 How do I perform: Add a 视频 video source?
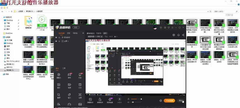pos(69,86)
